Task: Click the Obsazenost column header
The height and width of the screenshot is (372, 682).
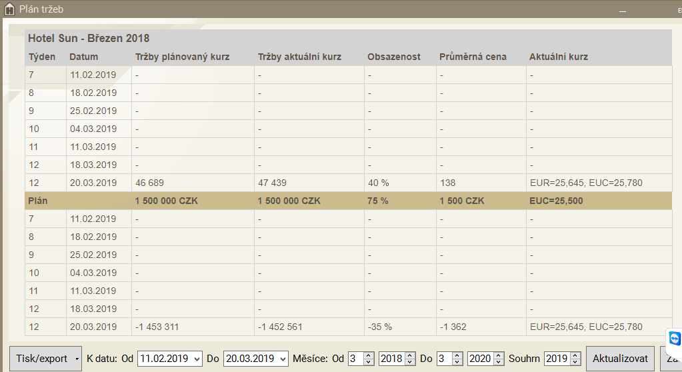Action: (x=393, y=57)
